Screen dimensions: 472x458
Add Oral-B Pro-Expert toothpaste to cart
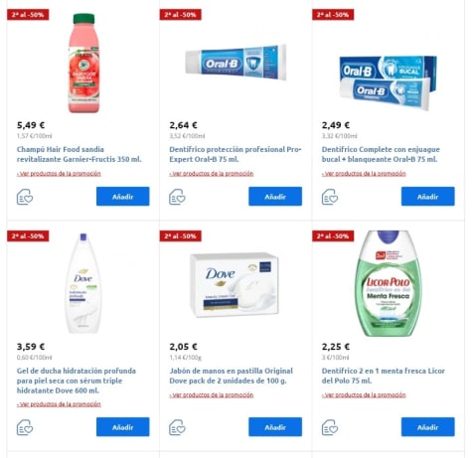275,197
